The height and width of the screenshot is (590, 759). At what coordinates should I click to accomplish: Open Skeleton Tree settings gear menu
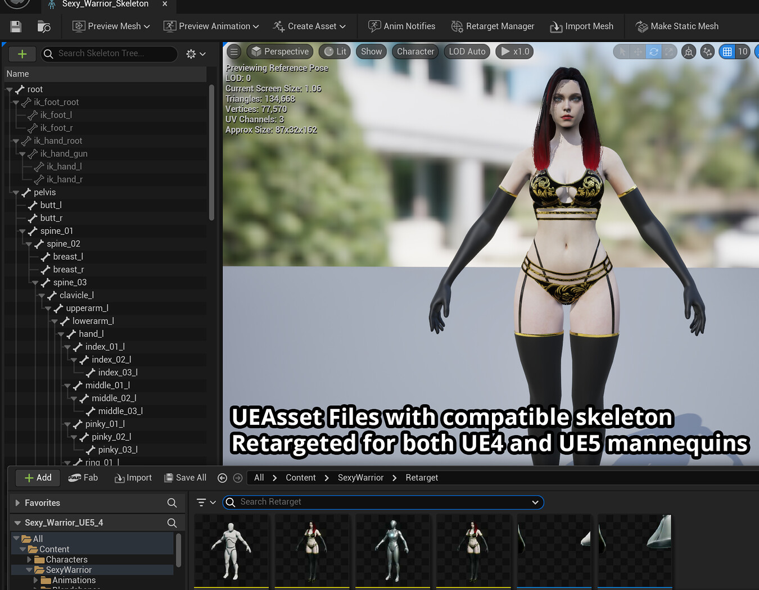196,54
